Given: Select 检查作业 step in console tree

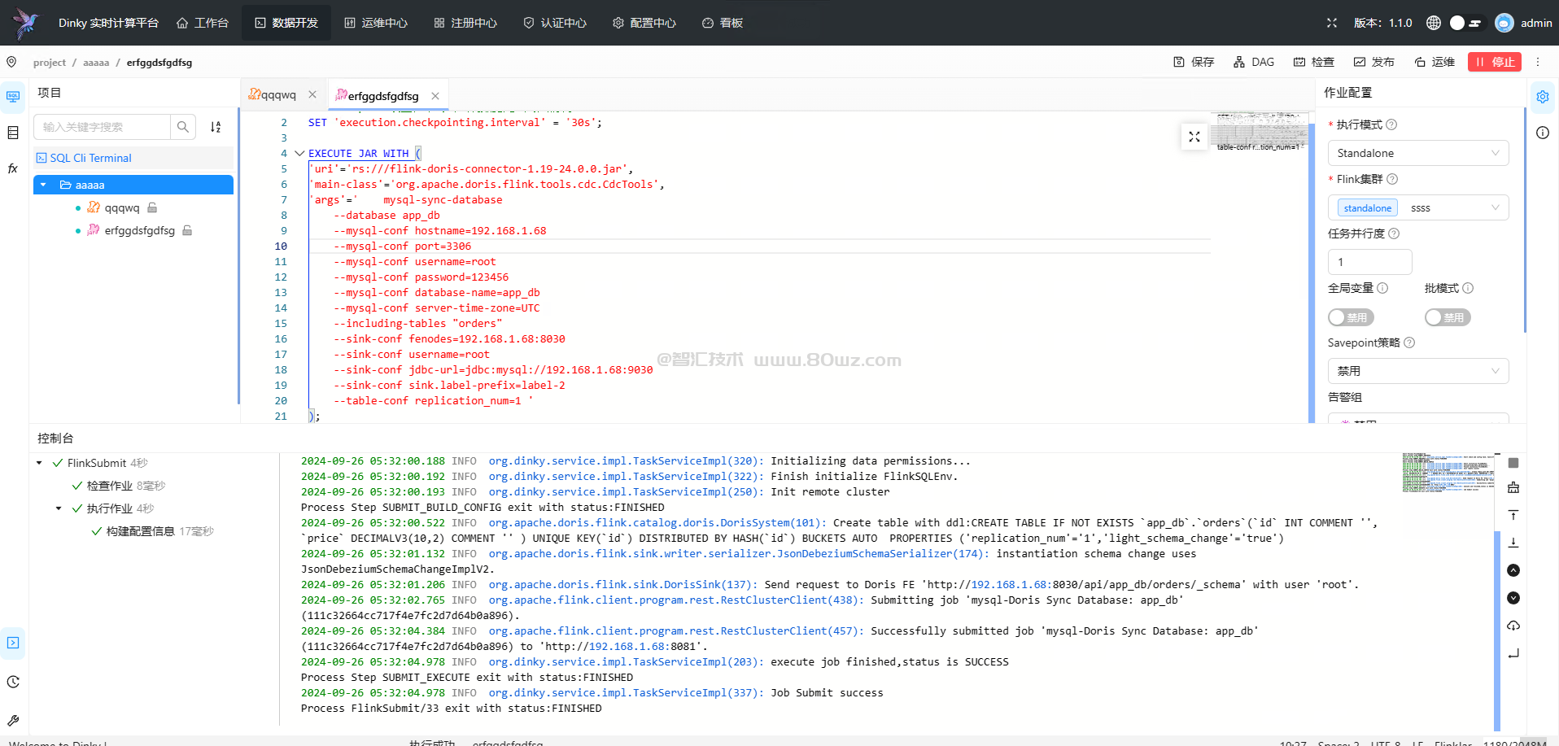Looking at the screenshot, I should (109, 486).
